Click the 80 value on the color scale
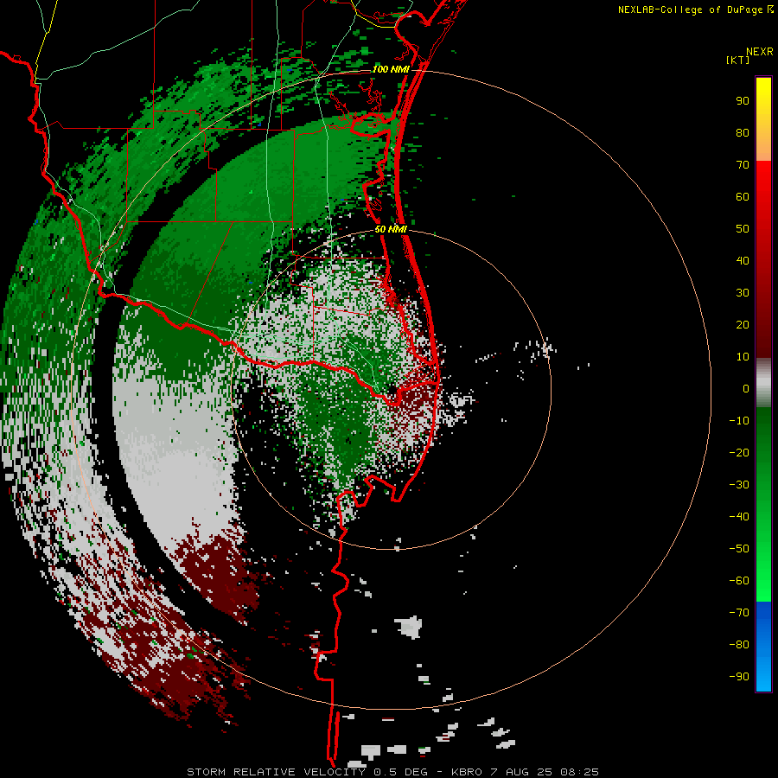 (743, 132)
